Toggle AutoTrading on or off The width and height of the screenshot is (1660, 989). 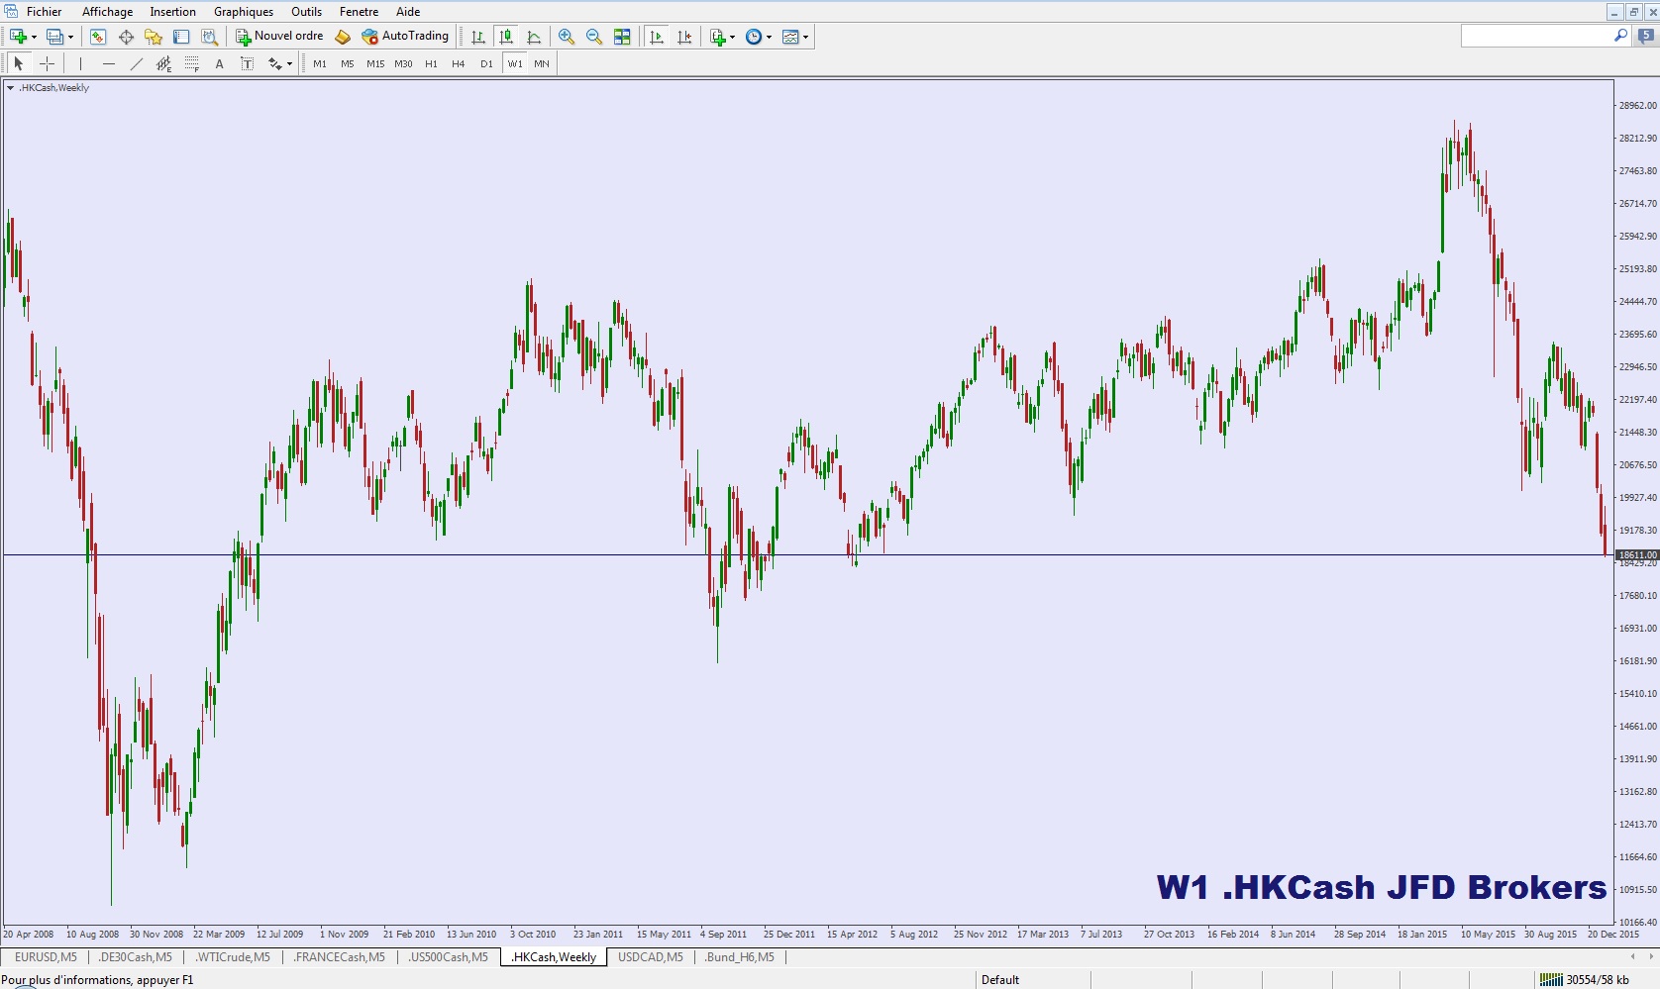click(406, 37)
